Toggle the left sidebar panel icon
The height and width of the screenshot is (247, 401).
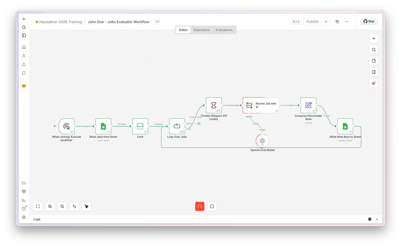click(x=24, y=35)
